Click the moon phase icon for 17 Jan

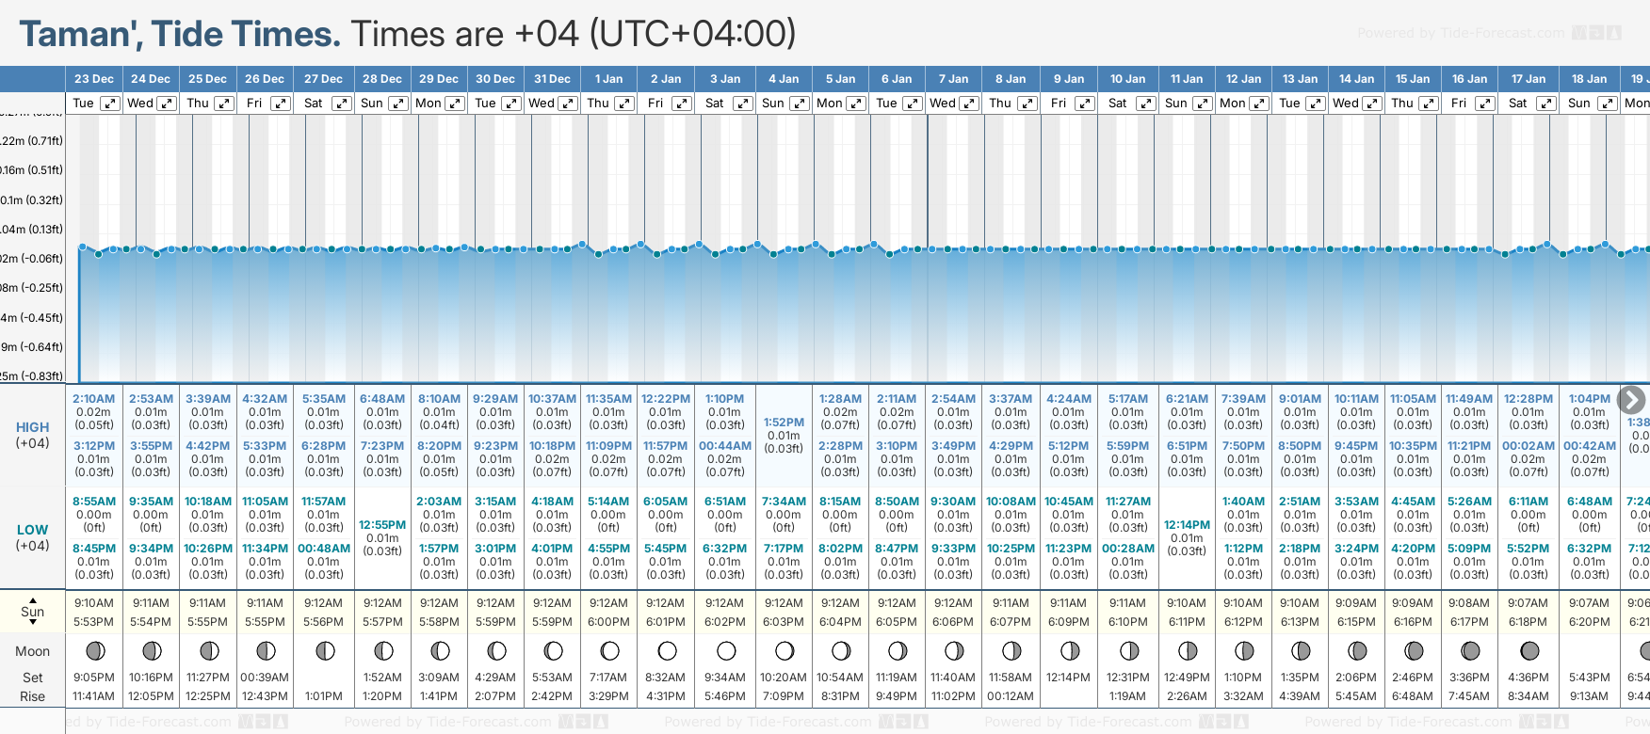click(1529, 650)
